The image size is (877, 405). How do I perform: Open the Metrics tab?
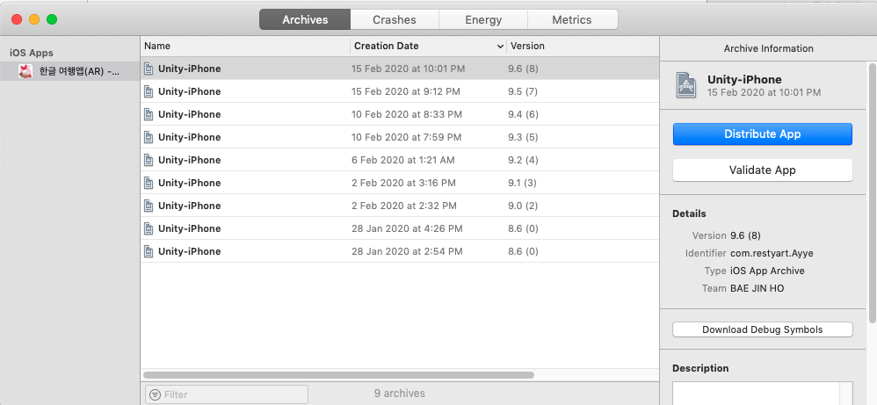[572, 19]
